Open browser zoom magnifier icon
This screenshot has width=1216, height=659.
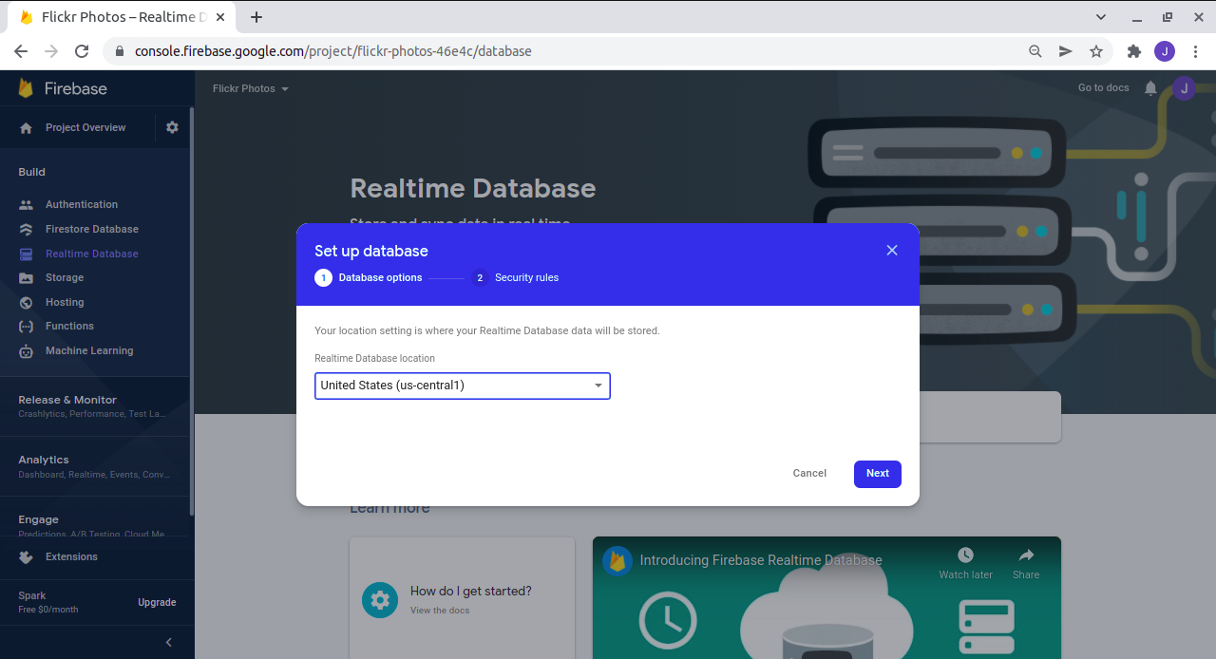(1035, 51)
